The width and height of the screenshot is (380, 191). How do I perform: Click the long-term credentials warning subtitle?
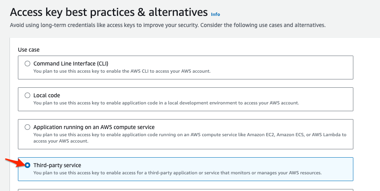168,25
